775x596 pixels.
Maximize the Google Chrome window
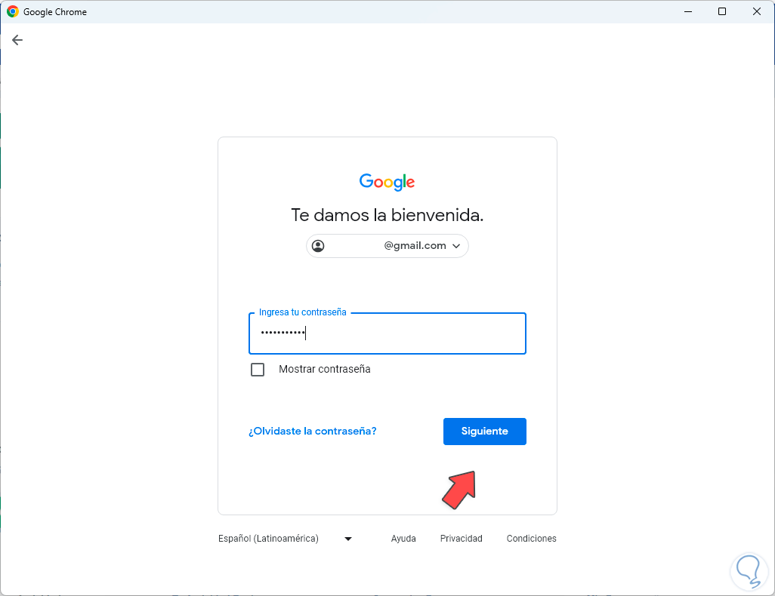point(722,11)
